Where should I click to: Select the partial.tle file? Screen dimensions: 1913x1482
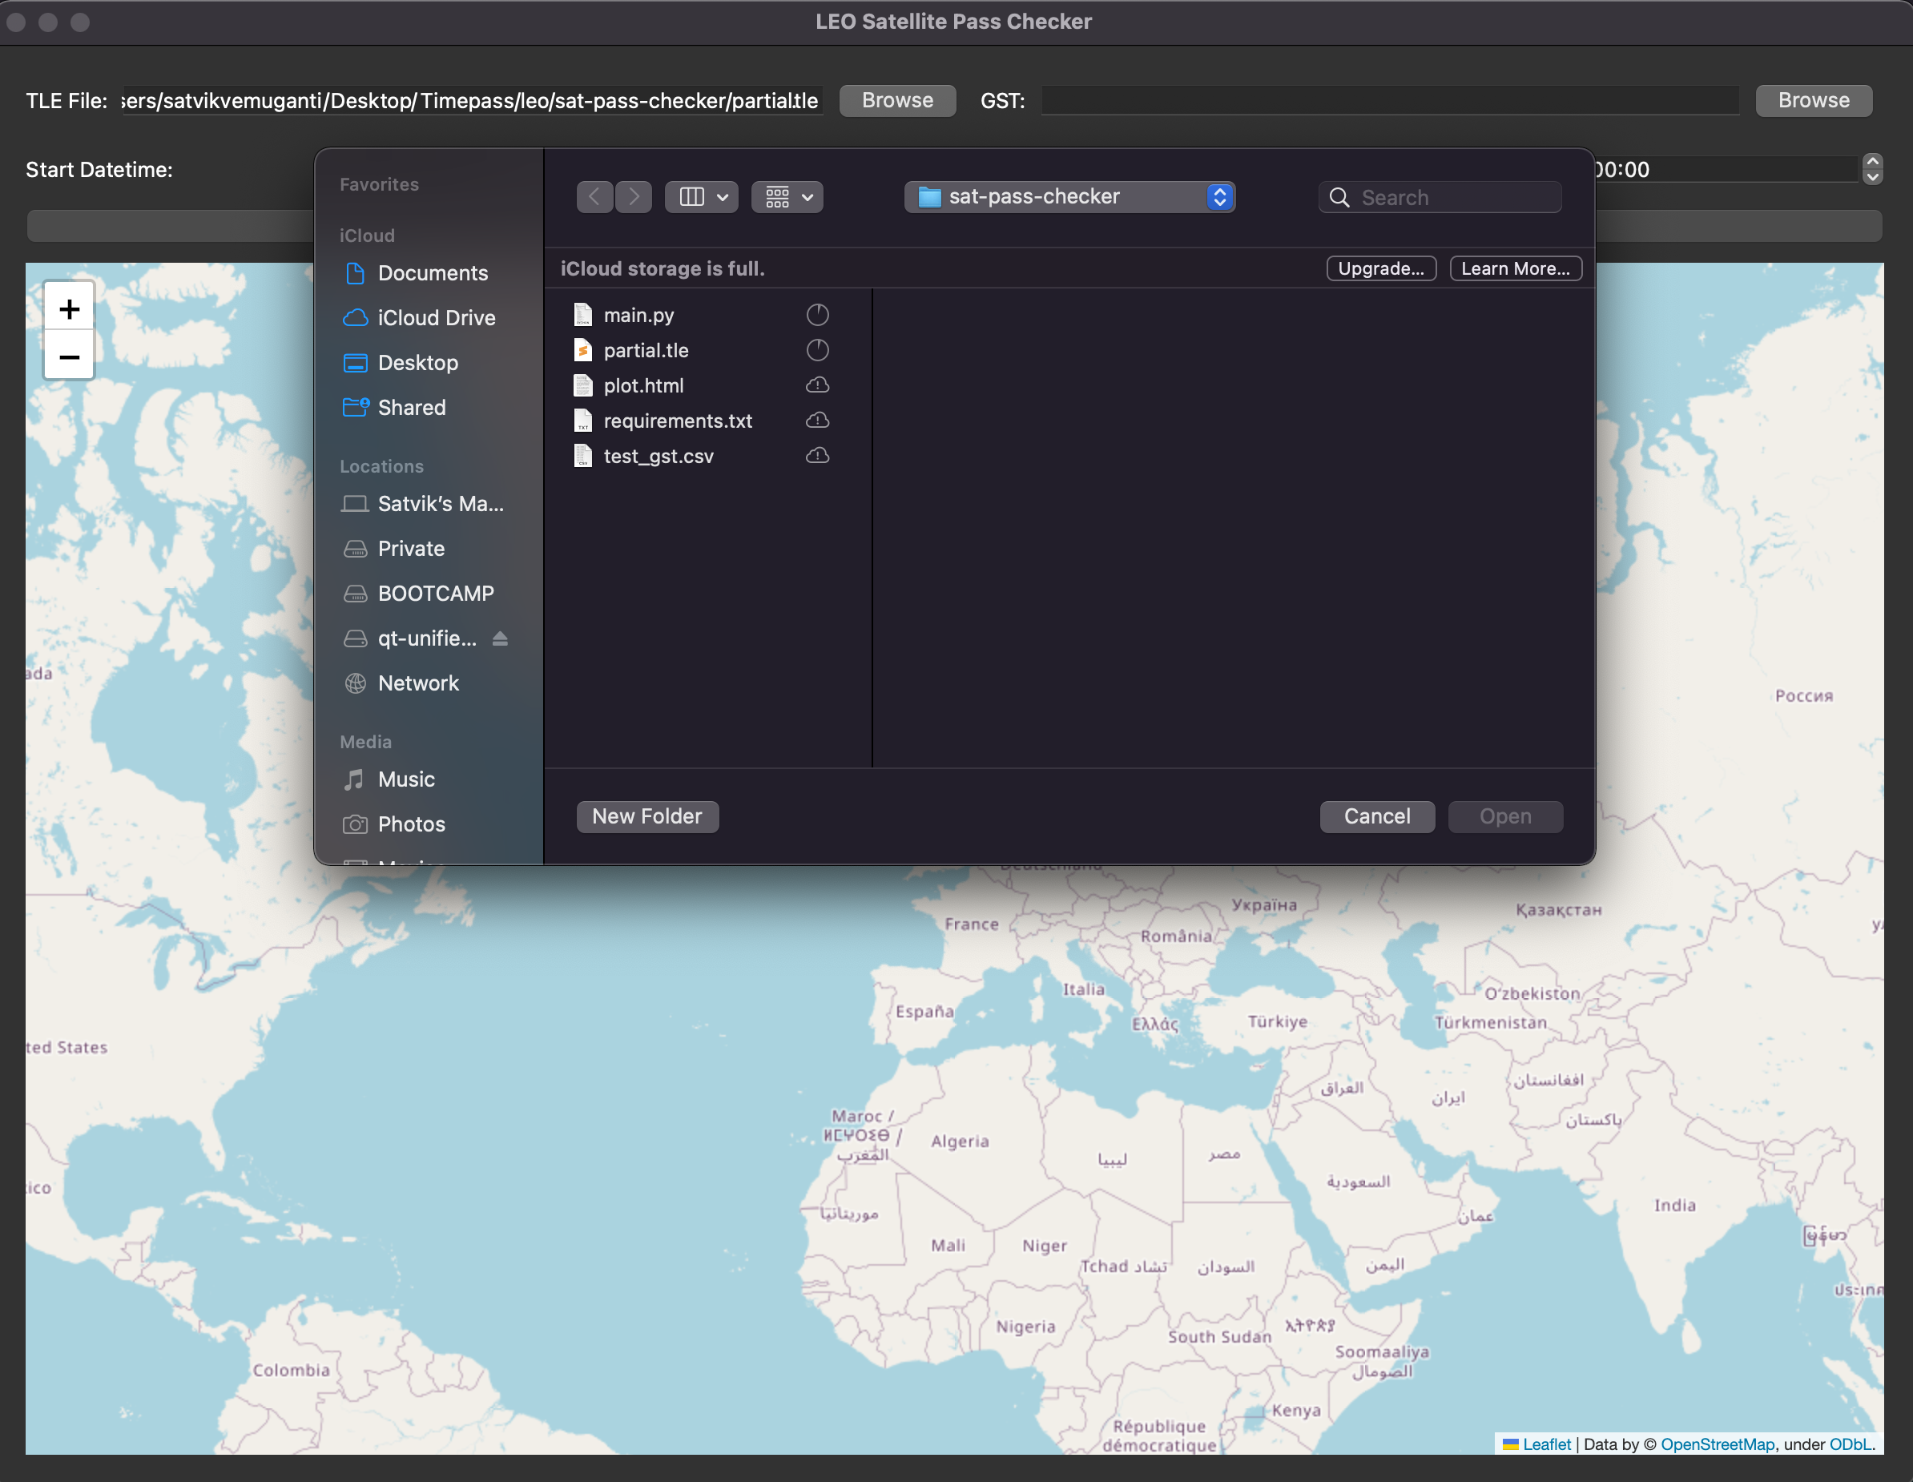click(646, 350)
